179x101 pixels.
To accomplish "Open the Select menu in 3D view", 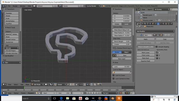I will [16, 84].
